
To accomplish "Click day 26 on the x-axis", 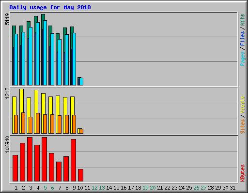I will point(196,188).
